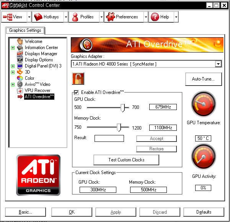Viewport: 230px width, 222px height.
Task: Click the Digital Panel monitor icon
Action: [20, 66]
